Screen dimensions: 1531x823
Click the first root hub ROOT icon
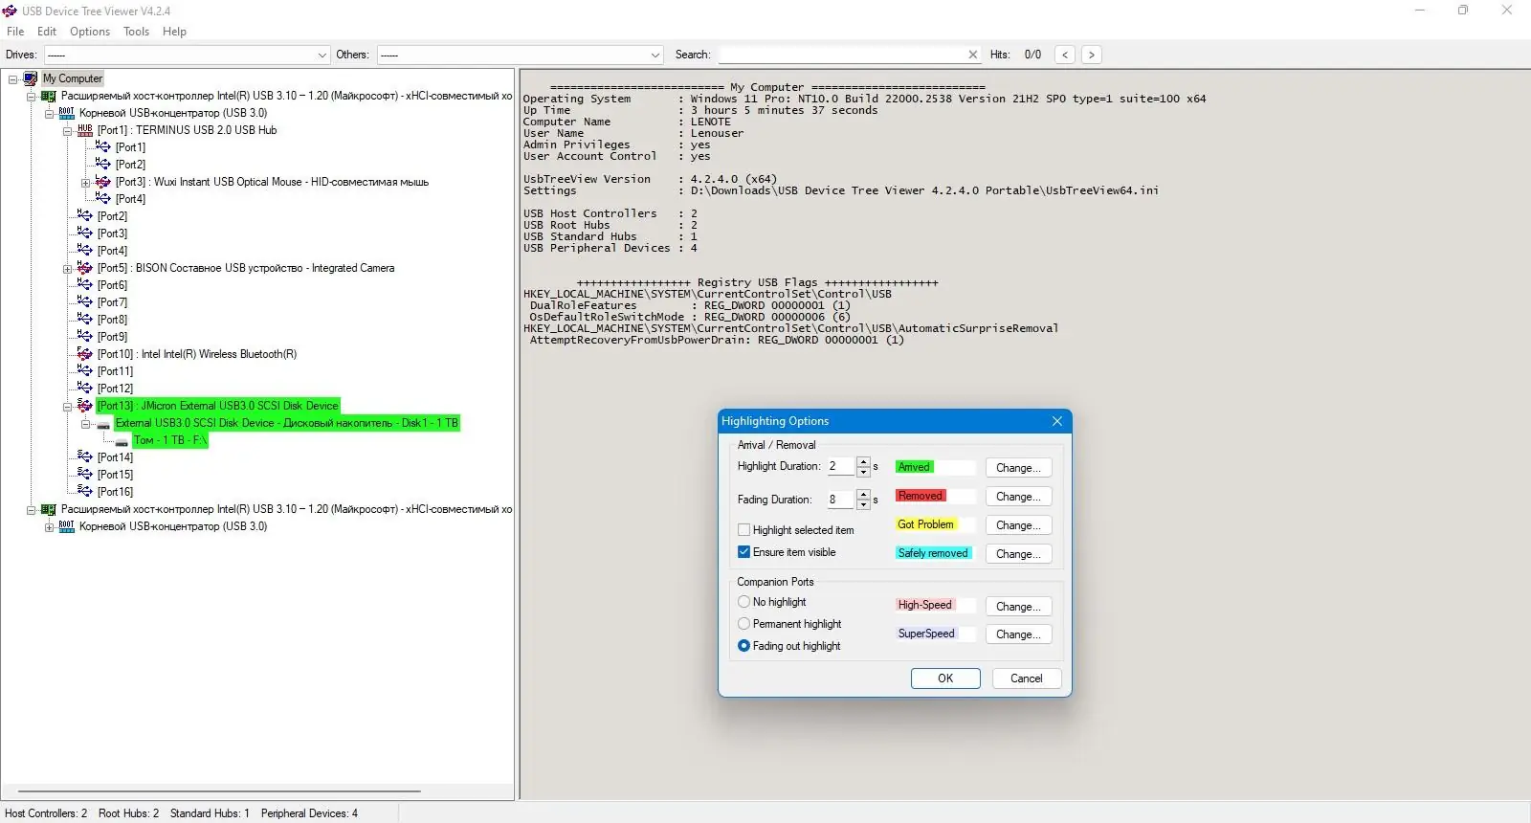coord(67,113)
